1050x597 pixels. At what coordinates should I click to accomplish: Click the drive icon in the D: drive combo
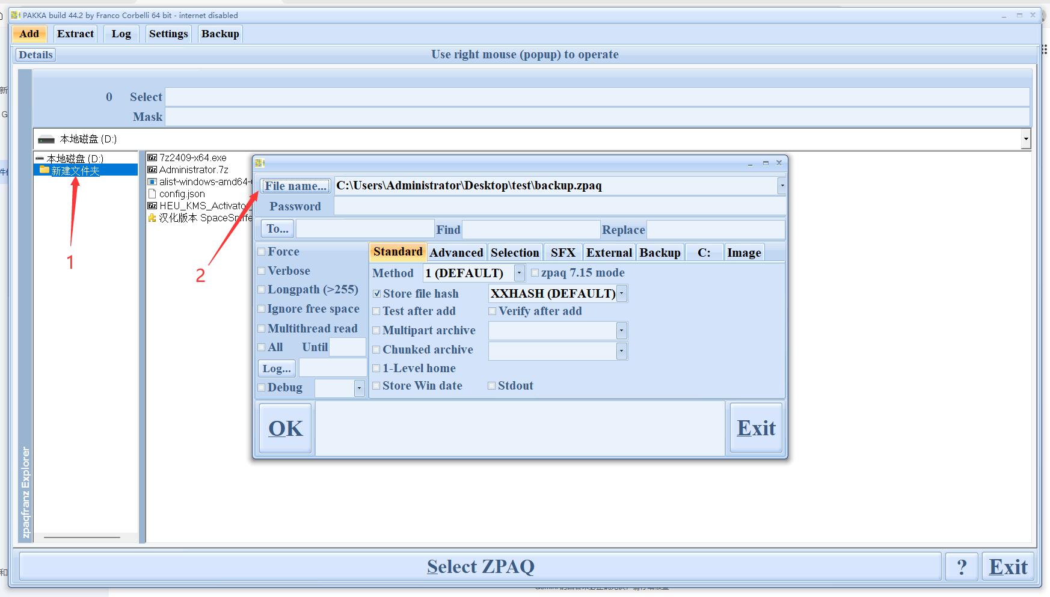46,139
